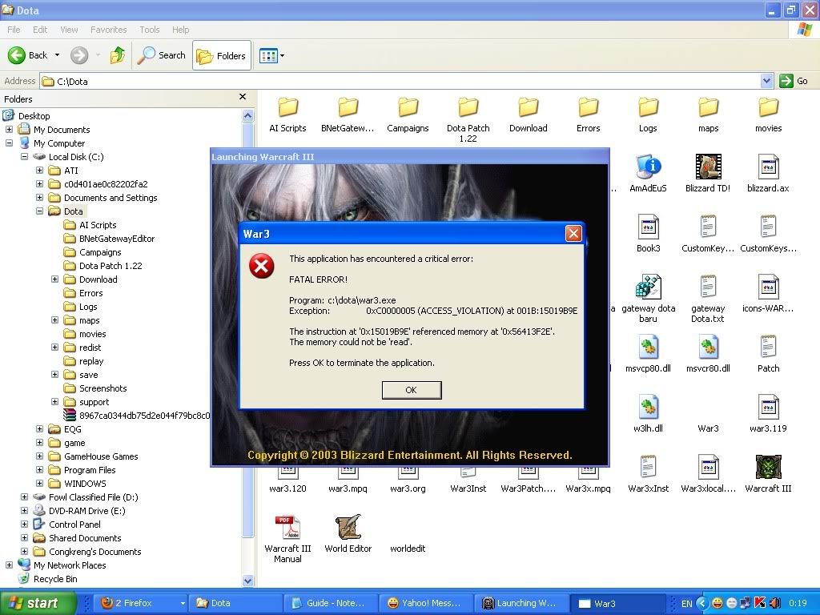Click the Go button
The width and height of the screenshot is (820, 615).
point(794,81)
